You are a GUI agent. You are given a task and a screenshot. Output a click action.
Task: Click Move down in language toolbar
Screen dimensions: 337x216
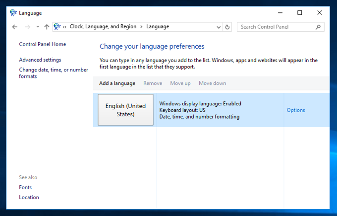coord(212,83)
